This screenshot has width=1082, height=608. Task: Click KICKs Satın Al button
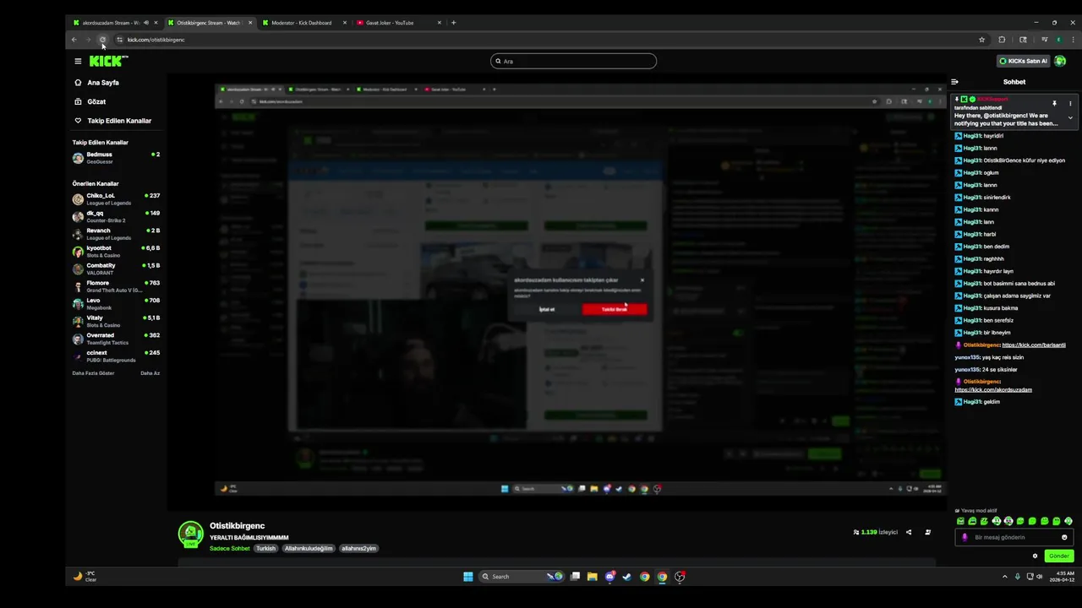(1023, 61)
